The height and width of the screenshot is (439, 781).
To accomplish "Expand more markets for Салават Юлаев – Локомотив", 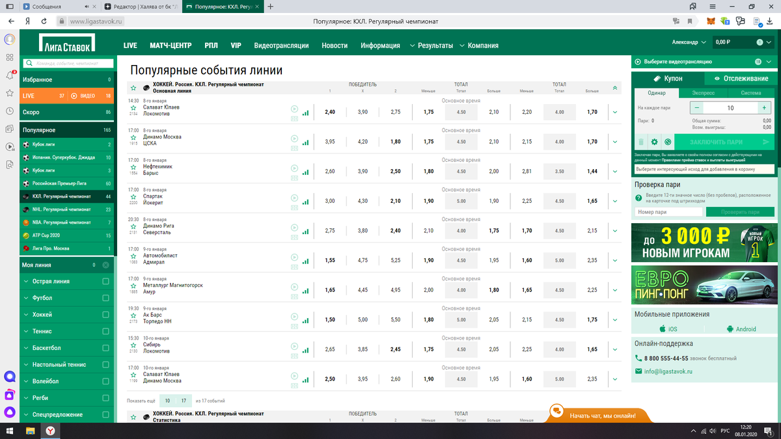I will tap(615, 112).
